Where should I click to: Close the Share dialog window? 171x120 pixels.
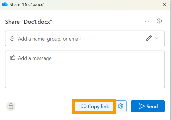tap(164, 4)
